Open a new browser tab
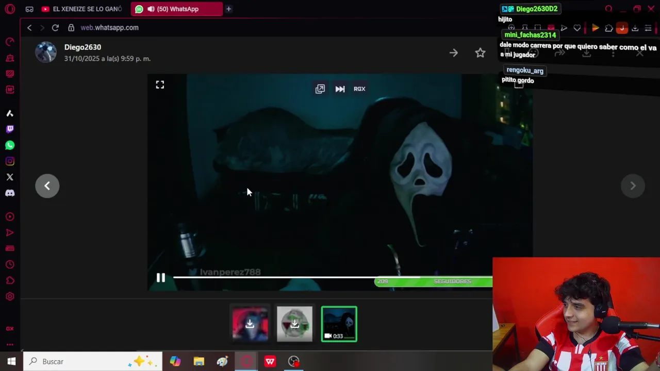Screen dimensions: 660x371 [x=228, y=9]
